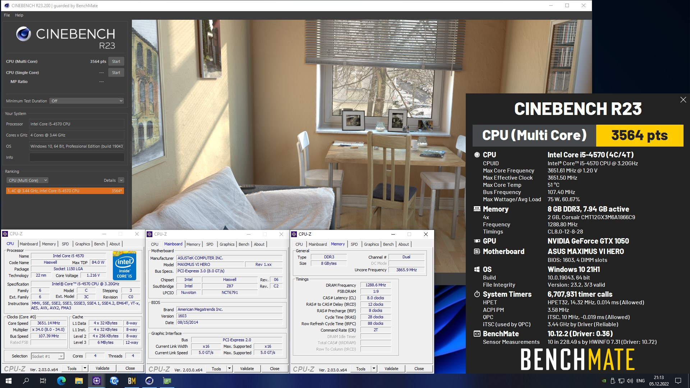This screenshot has width=690, height=388.
Task: Click the BenchMate Motherboard icon
Action: (x=477, y=251)
